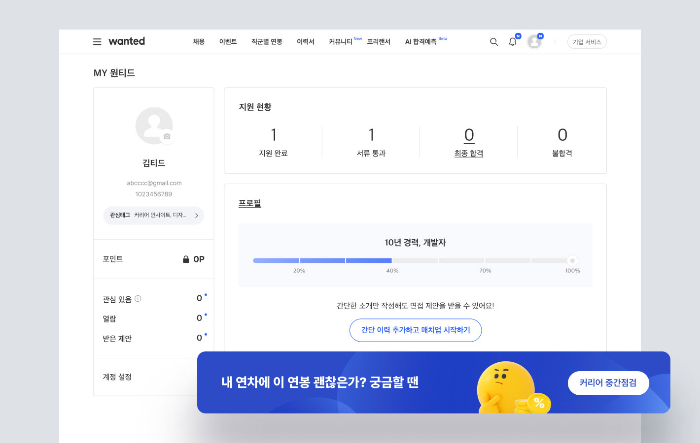Click the 70% label under the progress bar
This screenshot has width=700, height=443.
coord(485,271)
